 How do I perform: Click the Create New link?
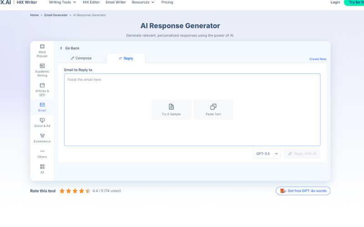coord(318,59)
